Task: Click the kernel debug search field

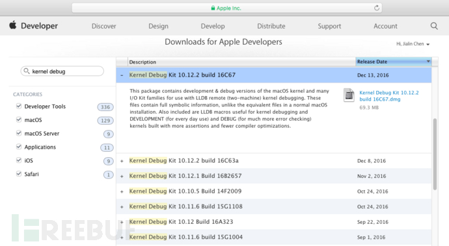Action: (x=62, y=71)
